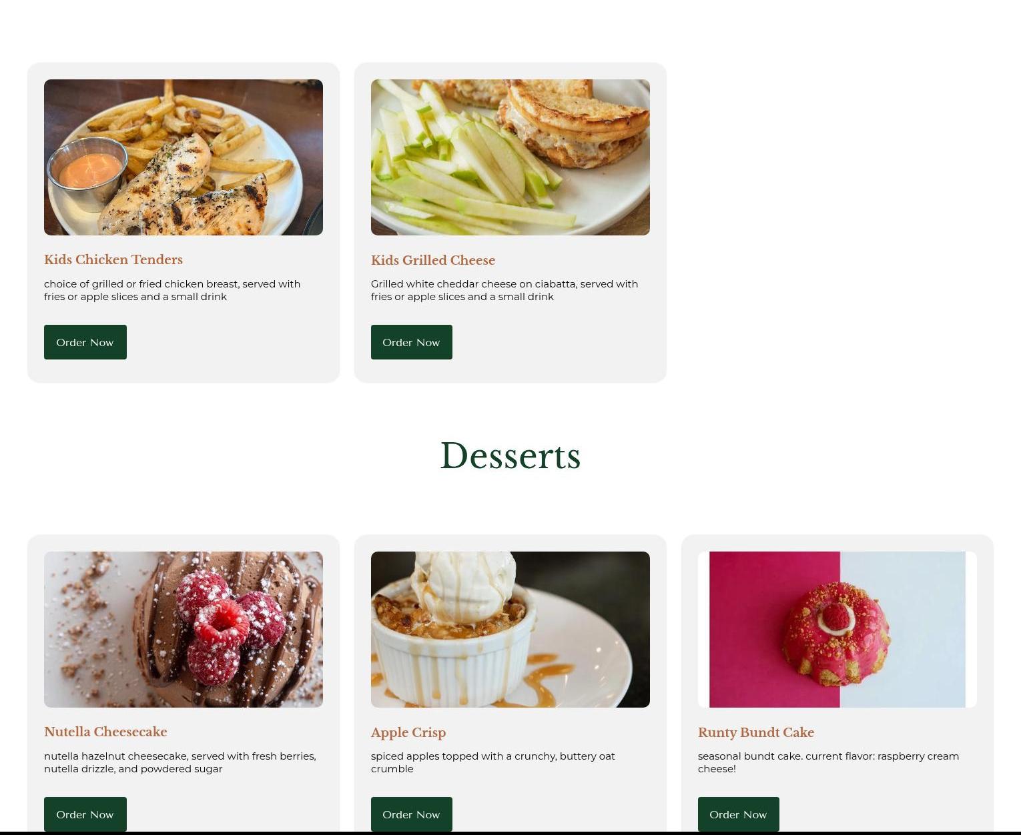Order the Runty Bundt Cake

(739, 814)
